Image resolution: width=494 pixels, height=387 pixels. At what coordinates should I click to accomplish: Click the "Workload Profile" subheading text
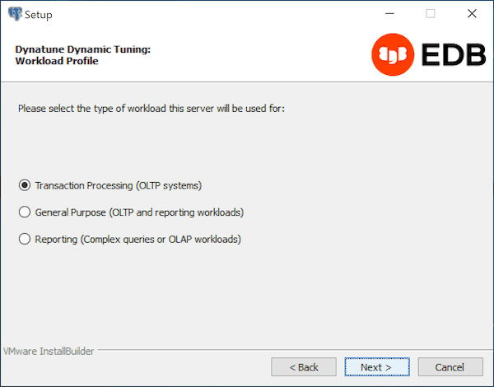(57, 61)
